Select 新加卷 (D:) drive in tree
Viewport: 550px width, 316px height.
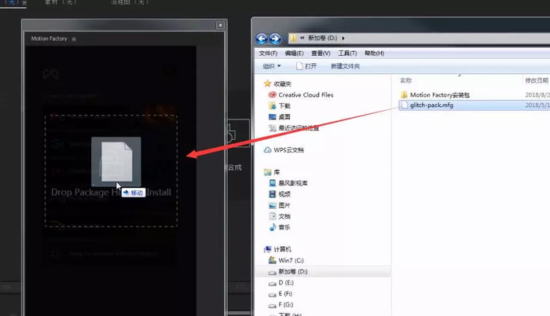[288, 272]
